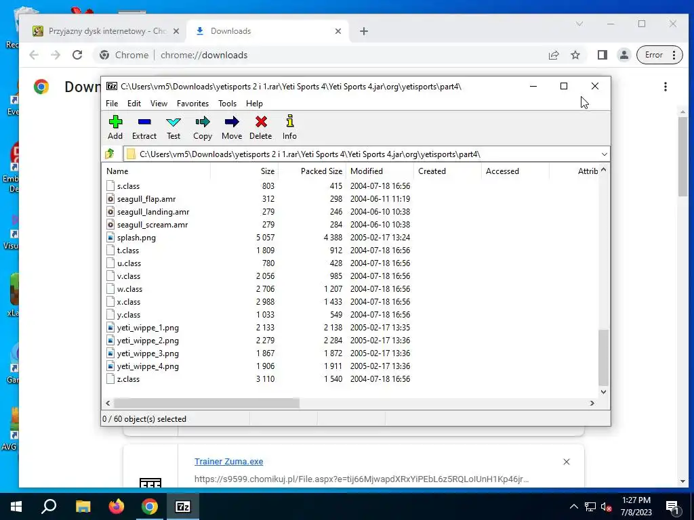694x520 pixels.
Task: Open Windows Start menu
Action: click(16, 506)
